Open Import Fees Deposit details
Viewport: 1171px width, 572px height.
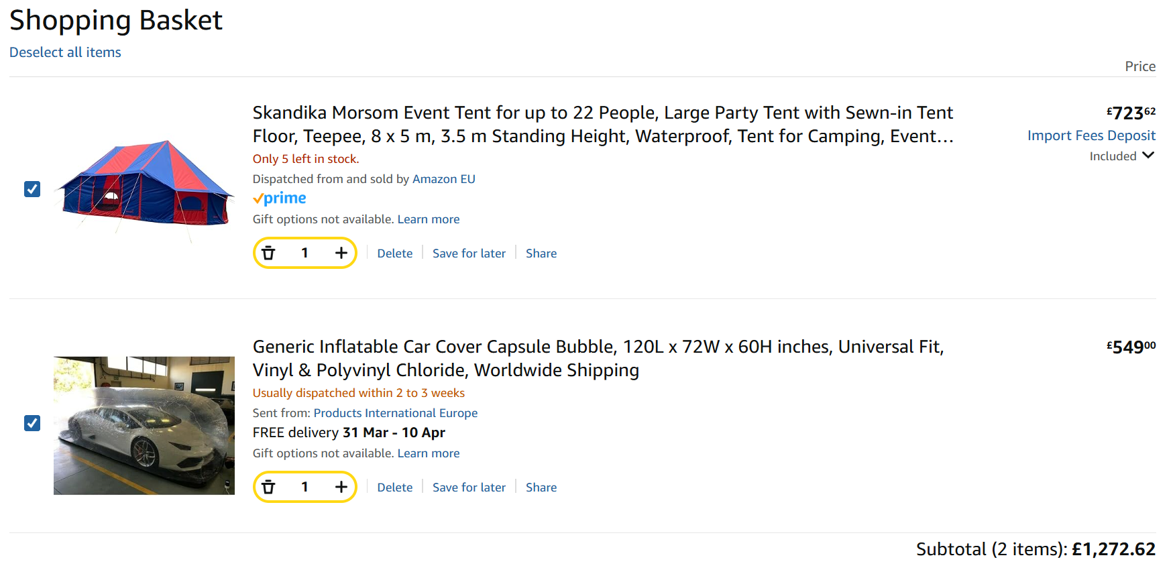tap(1091, 135)
